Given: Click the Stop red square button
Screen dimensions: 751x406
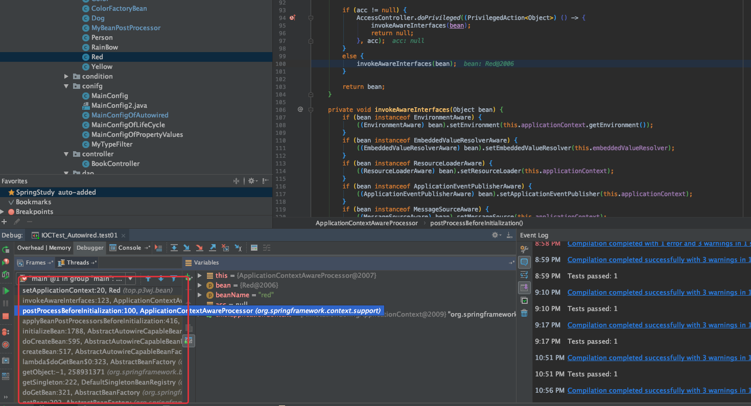Looking at the screenshot, I should [6, 316].
